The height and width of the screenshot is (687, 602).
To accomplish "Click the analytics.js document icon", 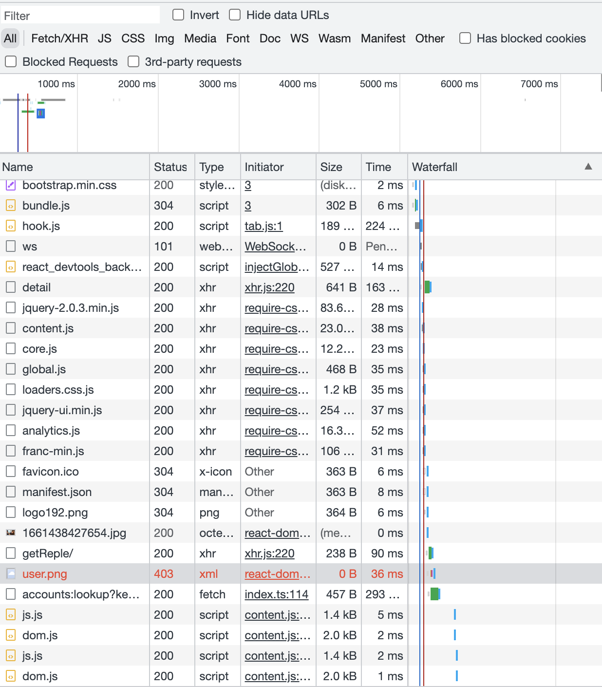I will click(11, 431).
